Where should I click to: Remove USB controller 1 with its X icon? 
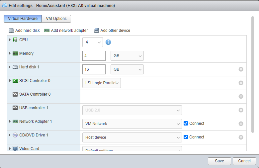(x=241, y=110)
